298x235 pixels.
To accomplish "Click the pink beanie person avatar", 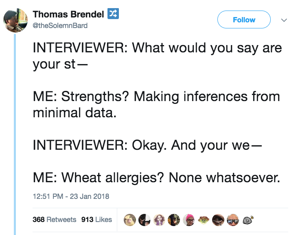I will 188,220.
